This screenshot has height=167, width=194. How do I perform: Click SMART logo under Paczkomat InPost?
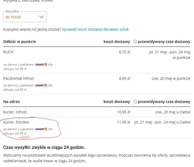[41, 85]
